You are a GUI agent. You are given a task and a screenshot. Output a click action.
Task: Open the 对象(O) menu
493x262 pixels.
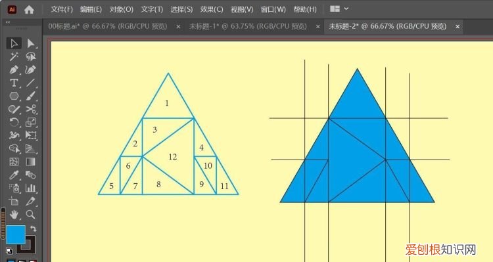click(x=122, y=9)
